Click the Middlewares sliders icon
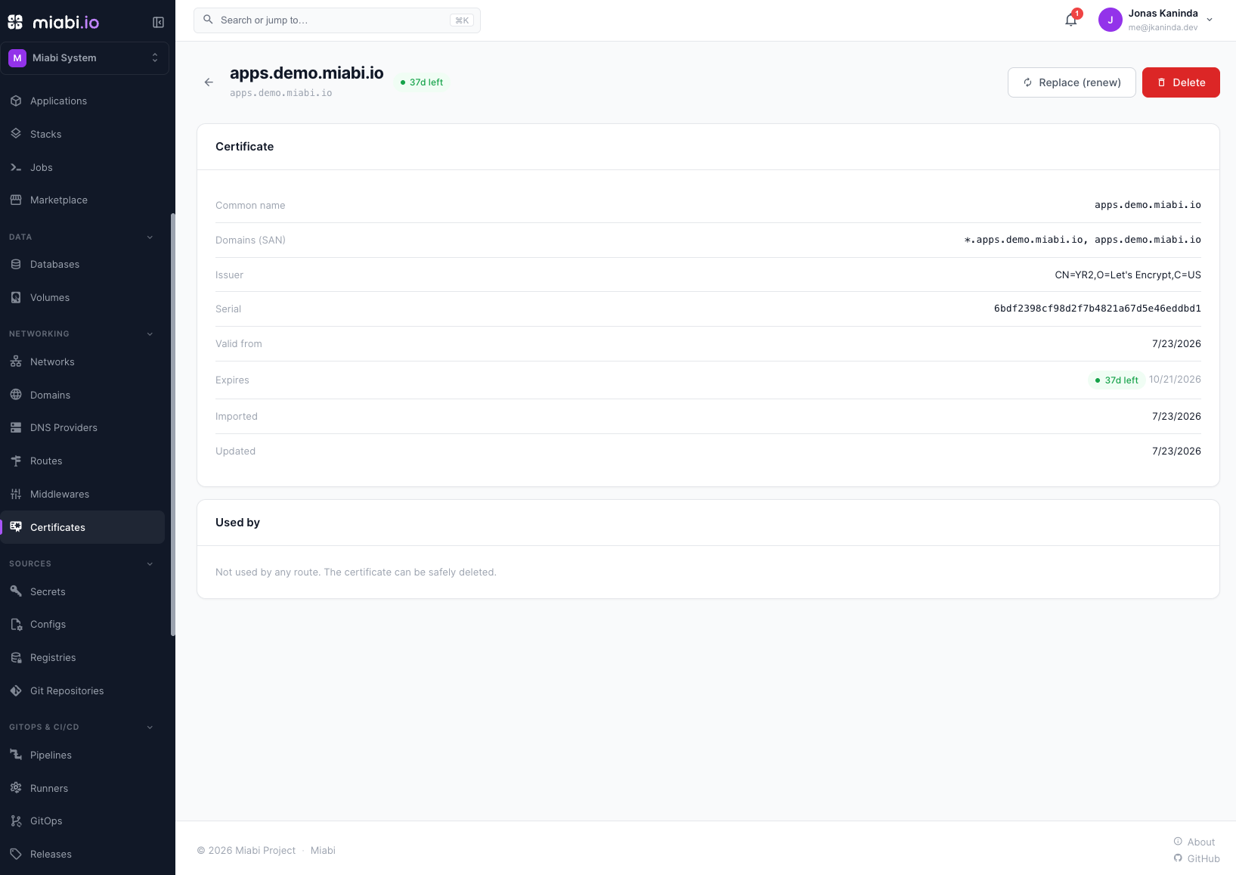1236x875 pixels. pos(16,494)
